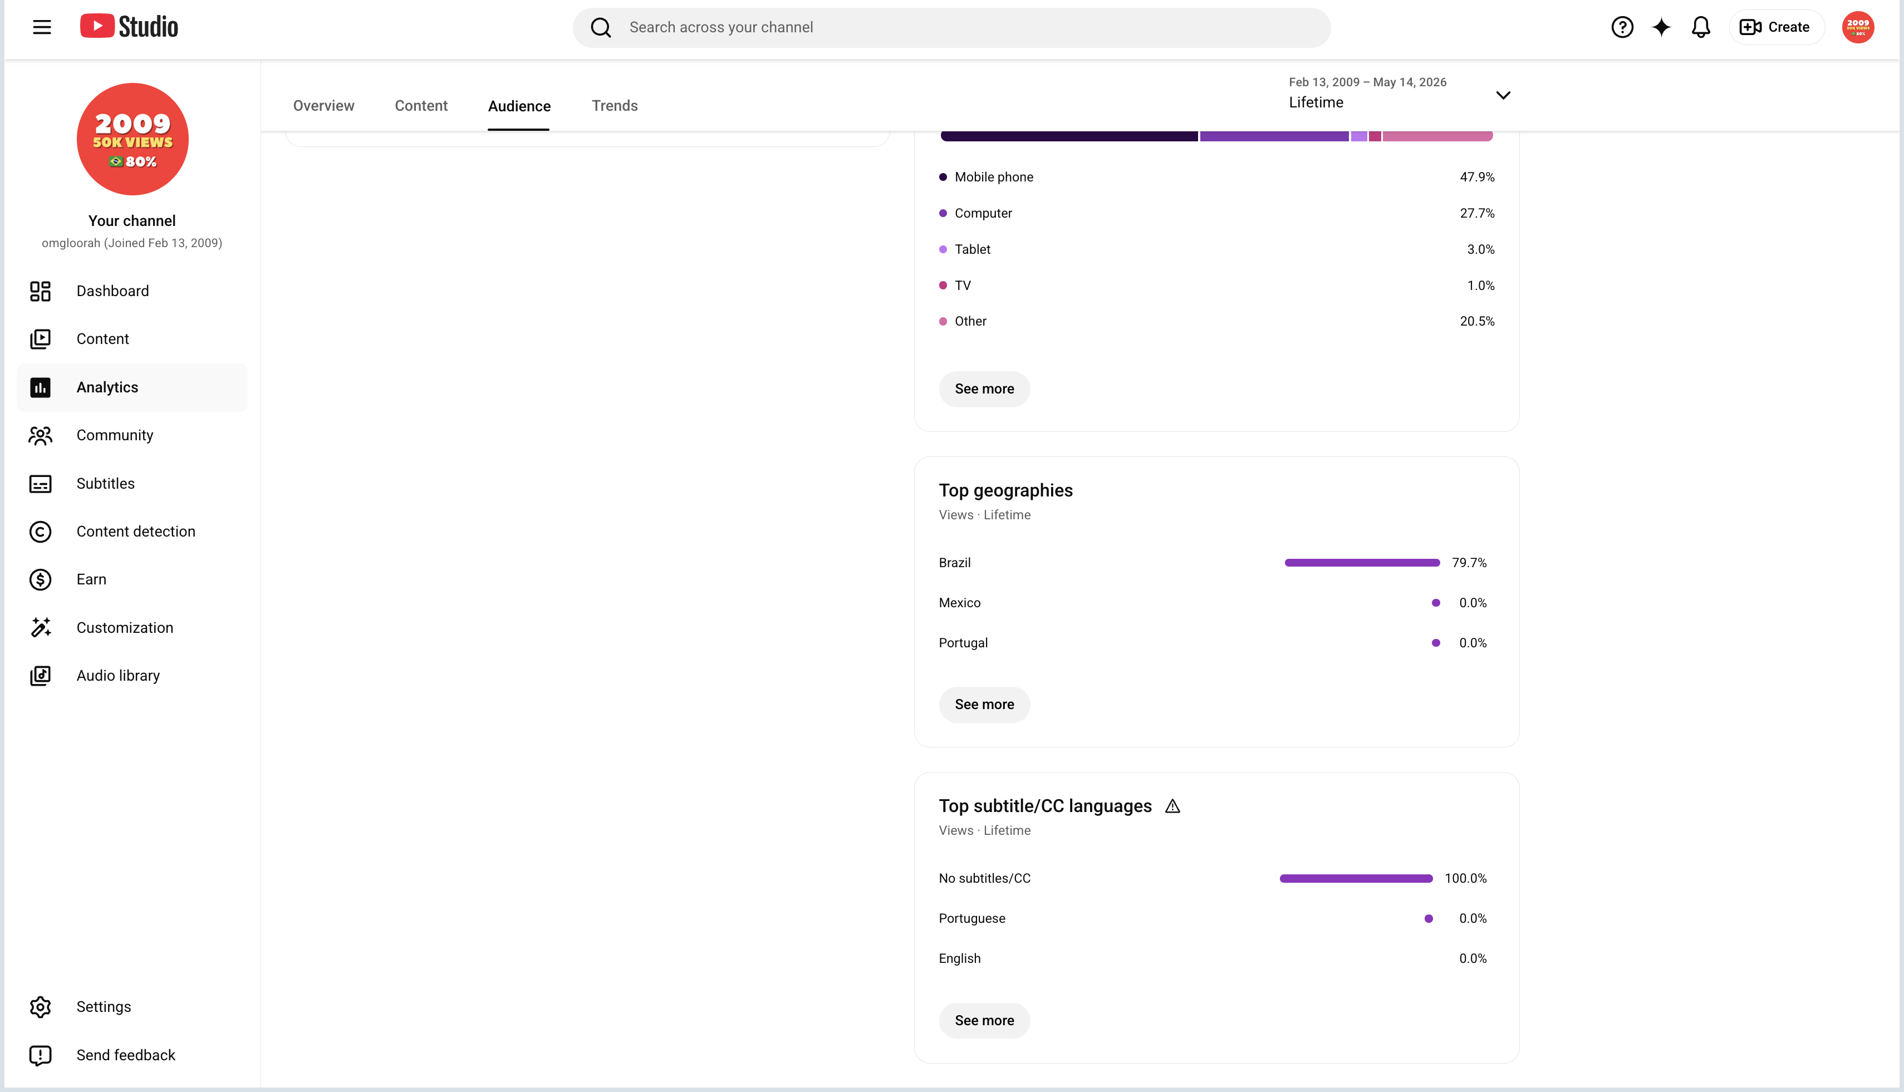
Task: Click the Brazil 79.7% progress bar
Action: tap(1362, 563)
